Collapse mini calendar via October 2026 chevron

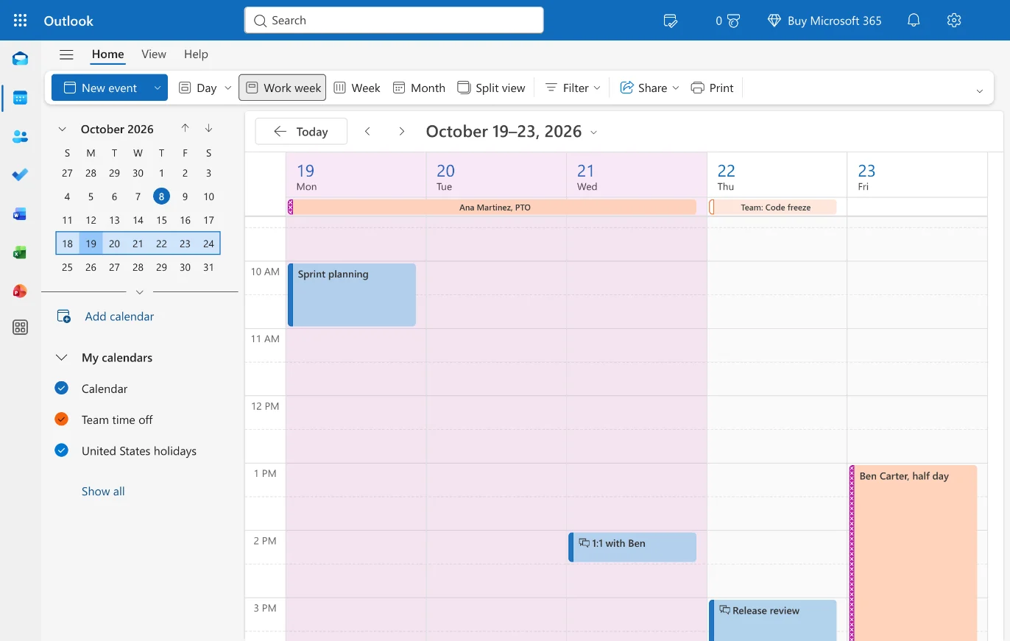click(63, 129)
